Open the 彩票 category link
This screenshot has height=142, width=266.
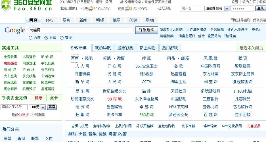pos(7,139)
